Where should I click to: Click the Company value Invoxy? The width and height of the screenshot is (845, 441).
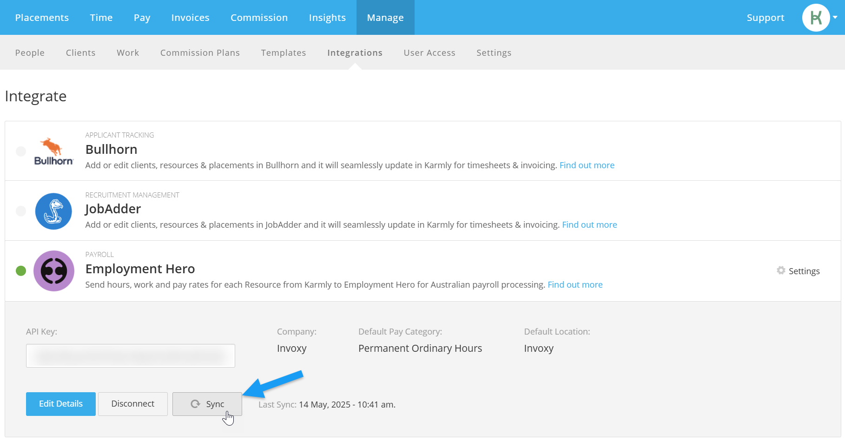[x=292, y=348]
